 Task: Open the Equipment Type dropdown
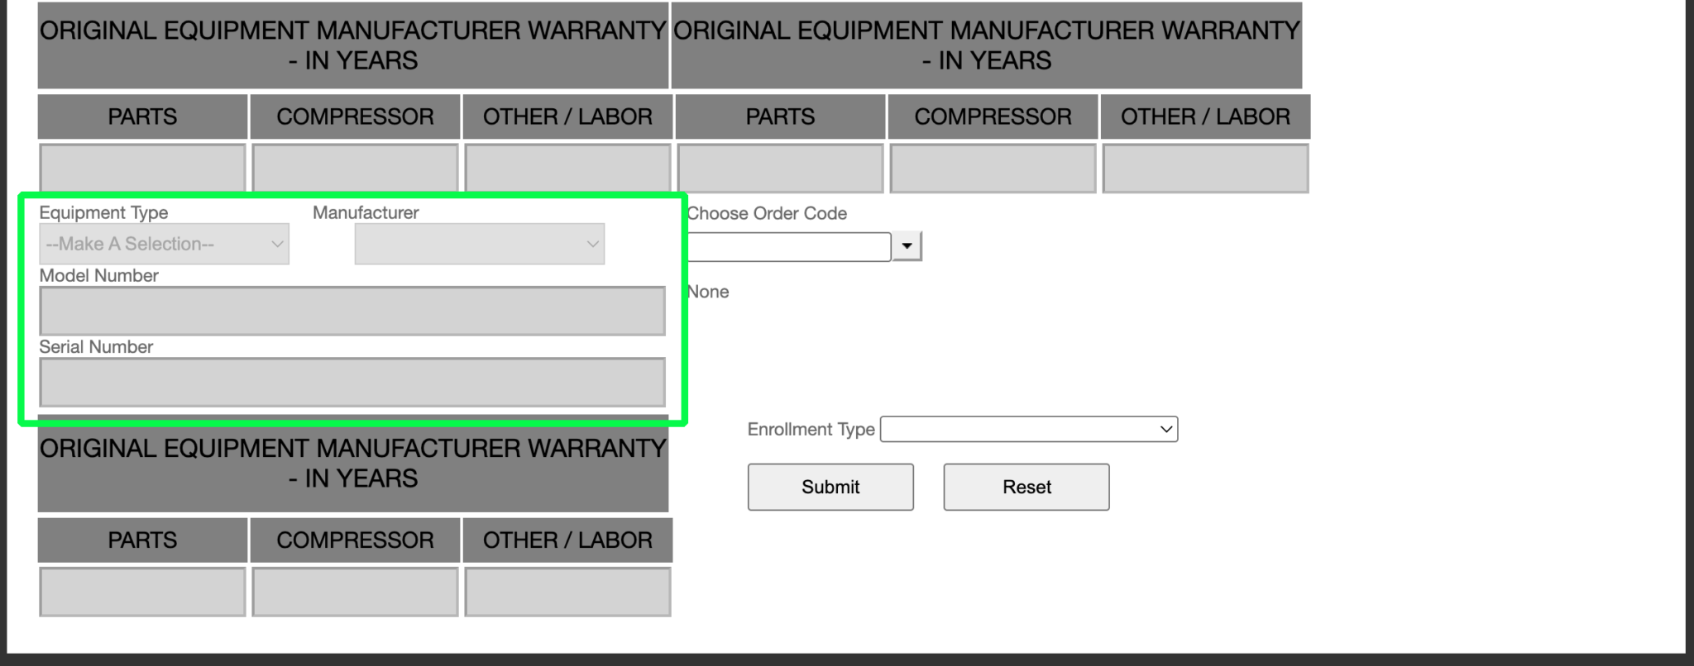pyautogui.click(x=164, y=245)
